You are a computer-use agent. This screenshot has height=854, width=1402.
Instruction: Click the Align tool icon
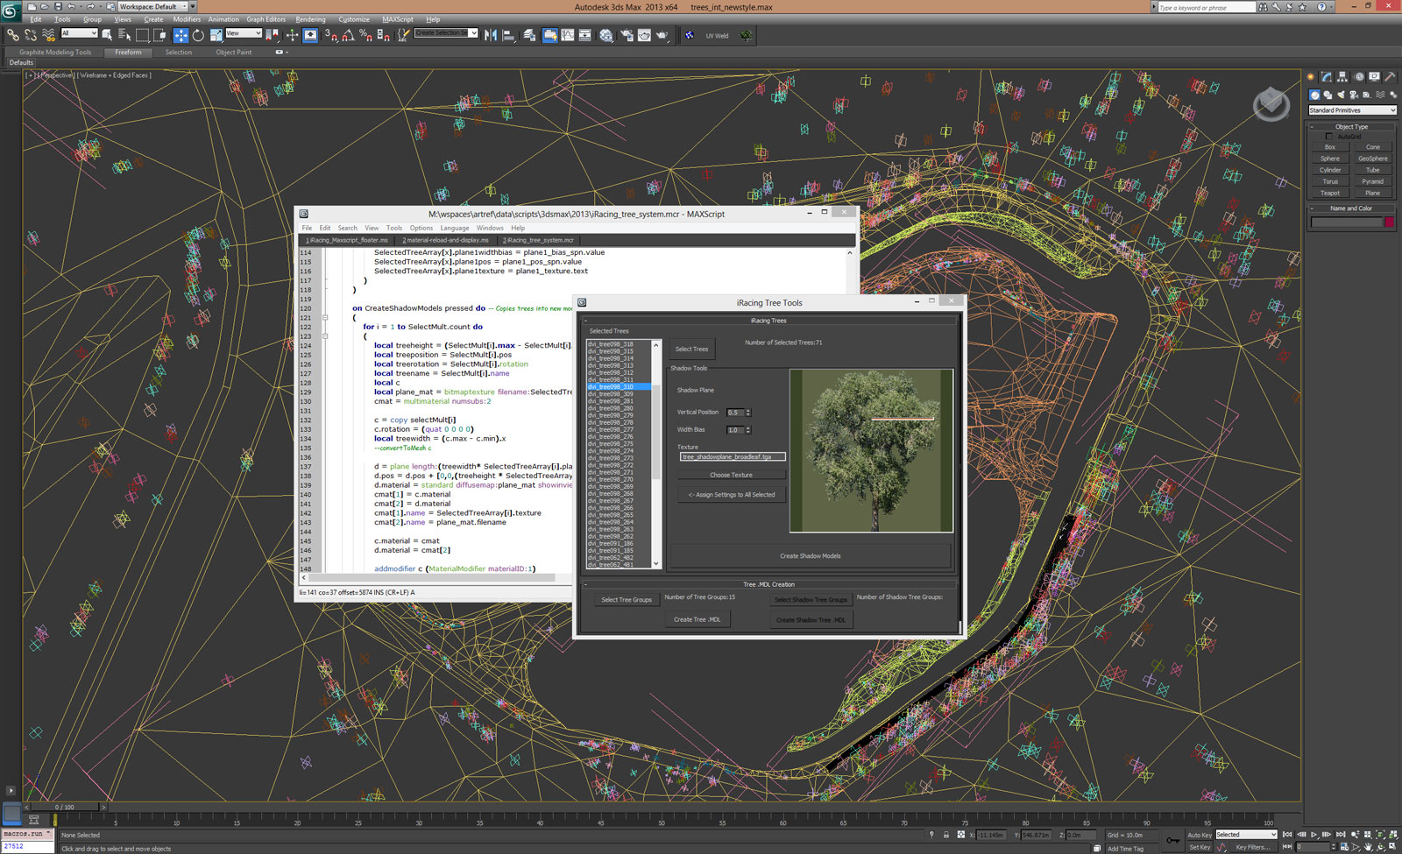coord(508,35)
